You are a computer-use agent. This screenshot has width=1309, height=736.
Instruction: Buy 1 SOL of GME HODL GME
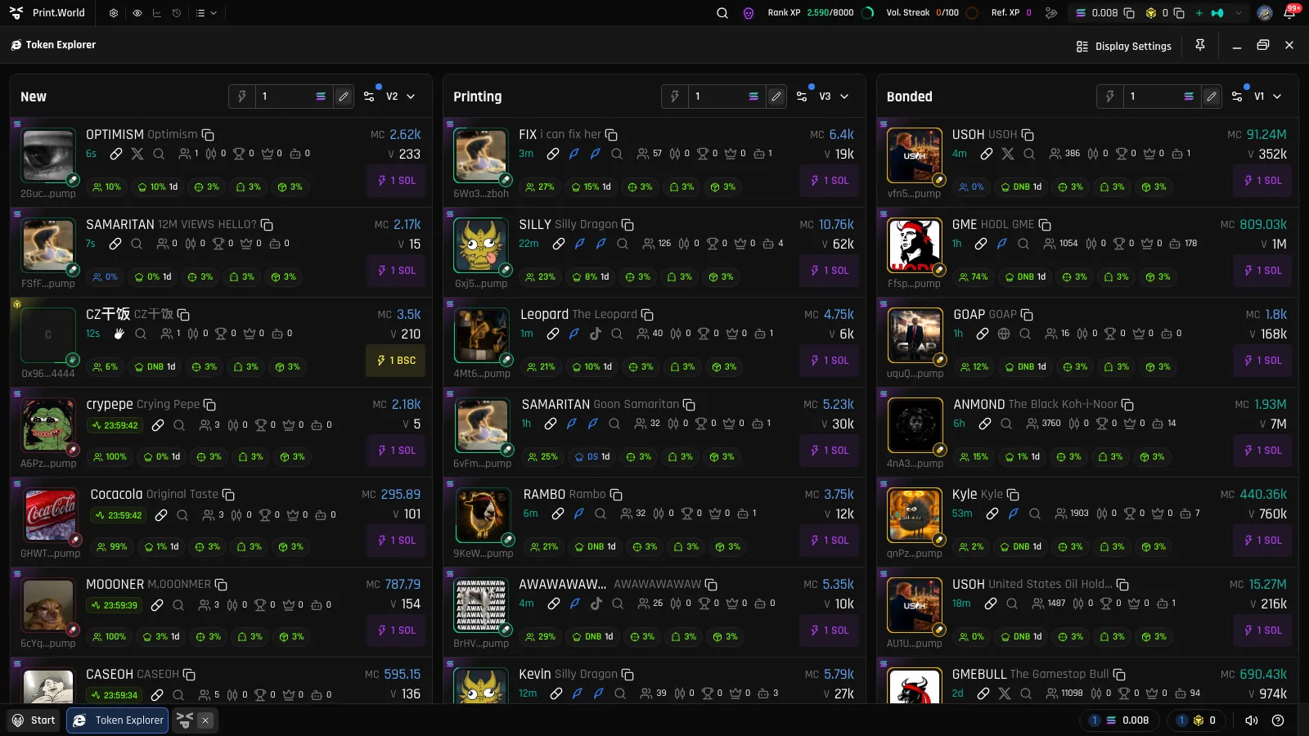coord(1263,271)
